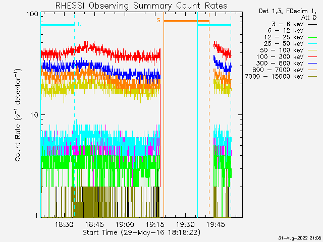Viewport: 323px width, 242px height.
Task: Click the 18:45 tick label on time axis
Action: (x=94, y=224)
